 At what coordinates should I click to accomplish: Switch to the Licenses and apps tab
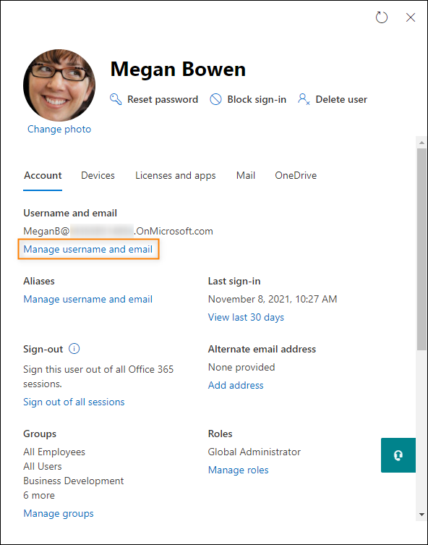point(175,176)
